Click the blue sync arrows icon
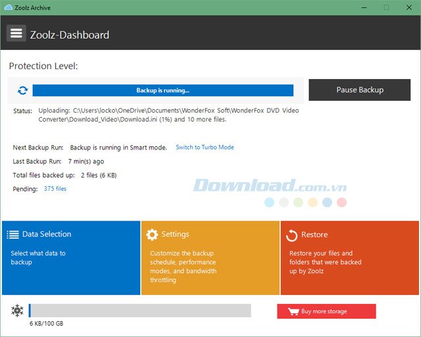This screenshot has width=421, height=337. (23, 90)
